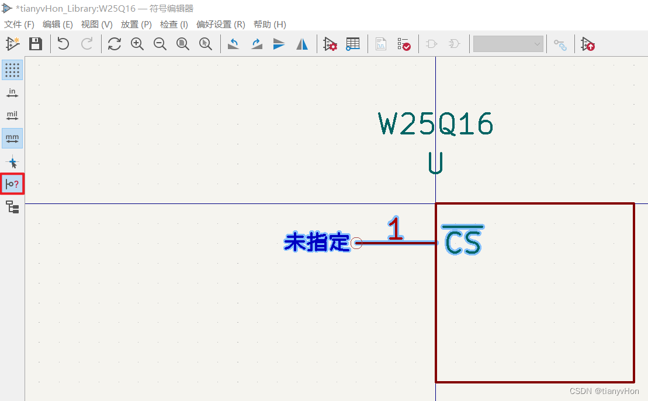
Task: Open the 视图 (V) menu
Action: (x=97, y=25)
